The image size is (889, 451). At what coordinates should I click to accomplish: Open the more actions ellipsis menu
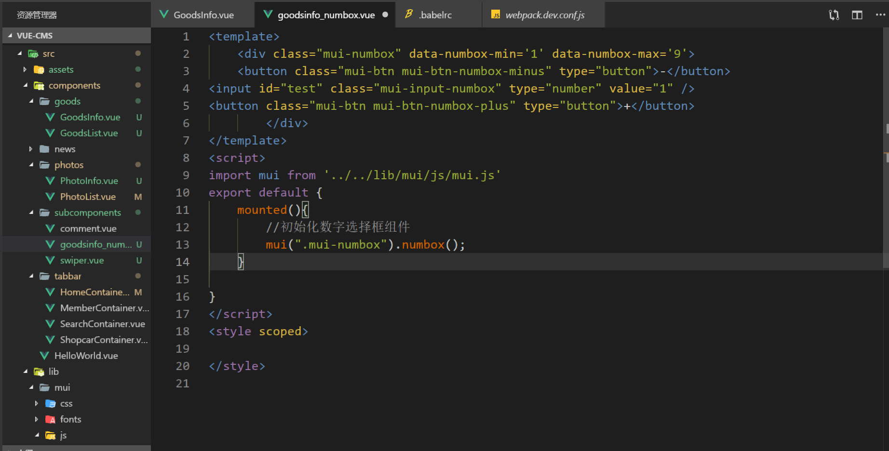tap(880, 15)
